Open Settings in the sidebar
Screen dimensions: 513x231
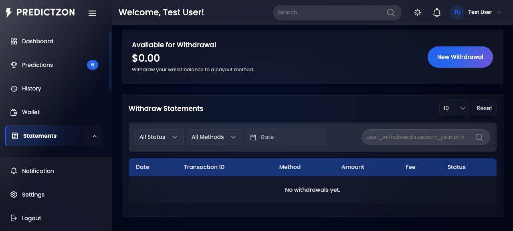pyautogui.click(x=53, y=195)
